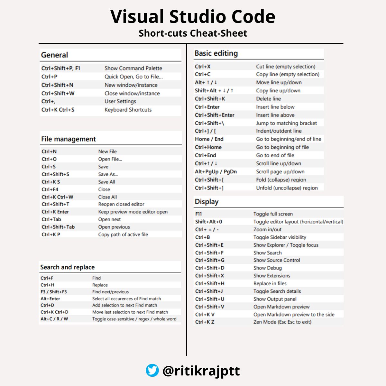Click Indent/outdent line description
This screenshot has height=386, width=386.
(x=279, y=131)
